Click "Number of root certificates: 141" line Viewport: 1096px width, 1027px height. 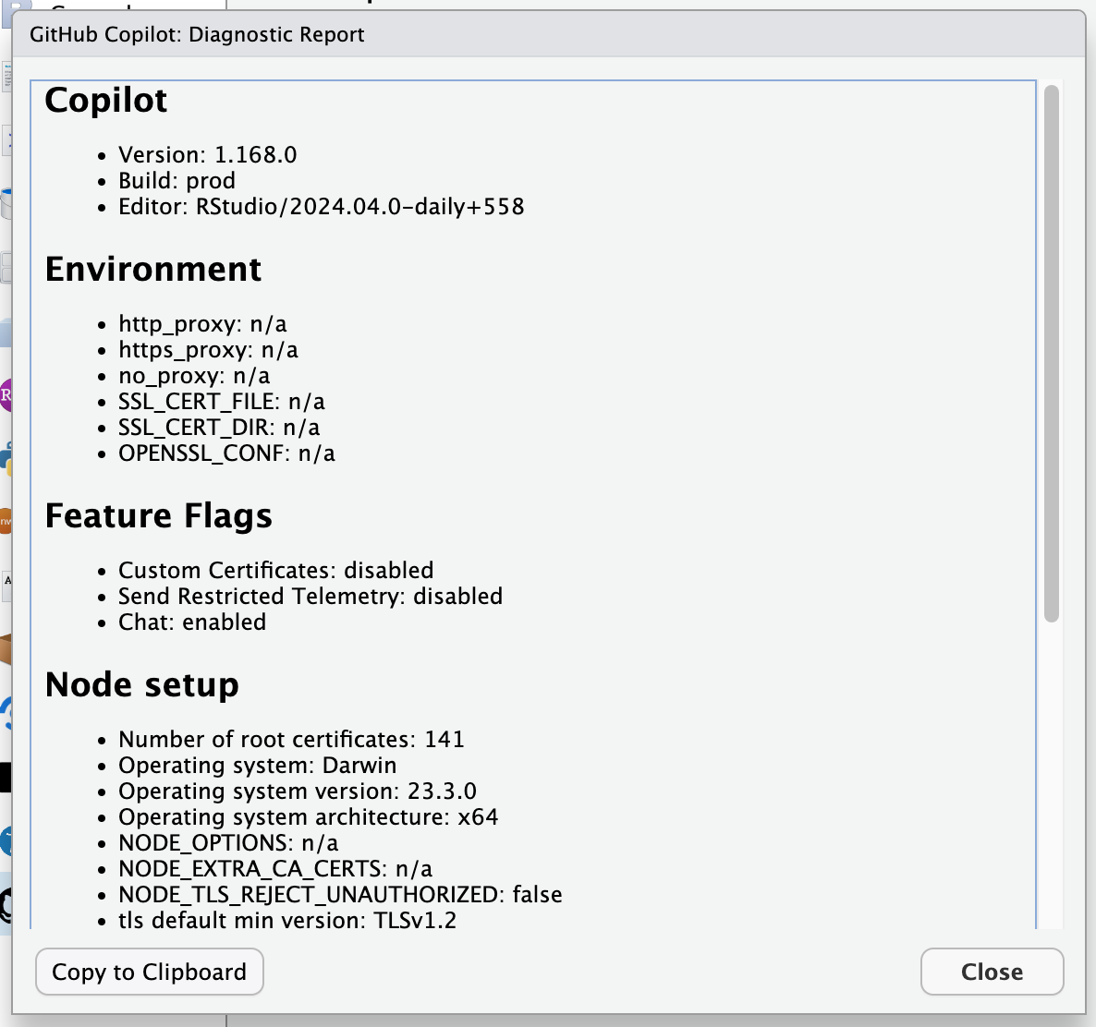pyautogui.click(x=291, y=739)
